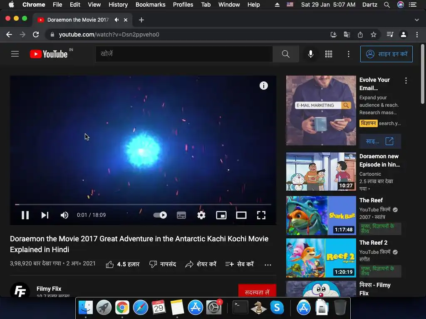The image size is (426, 319).
Task: Open the Window menu
Action: tap(229, 5)
